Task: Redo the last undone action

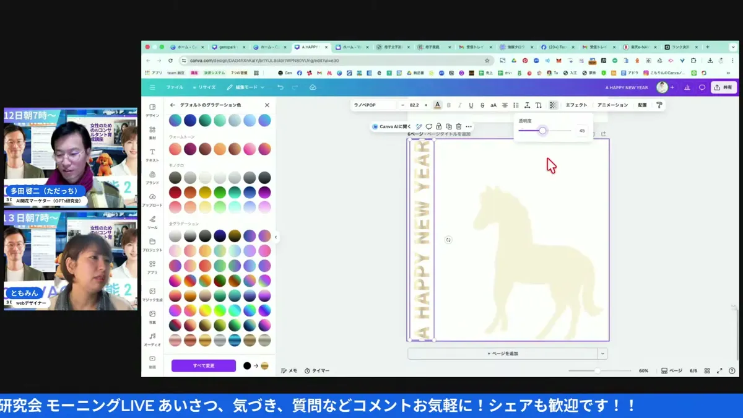Action: [x=295, y=87]
